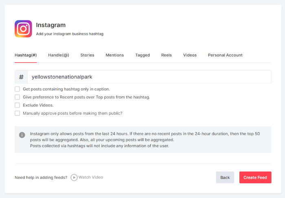Click the Instagram logo icon
Viewport: 285px width, 198px height.
tap(23, 29)
